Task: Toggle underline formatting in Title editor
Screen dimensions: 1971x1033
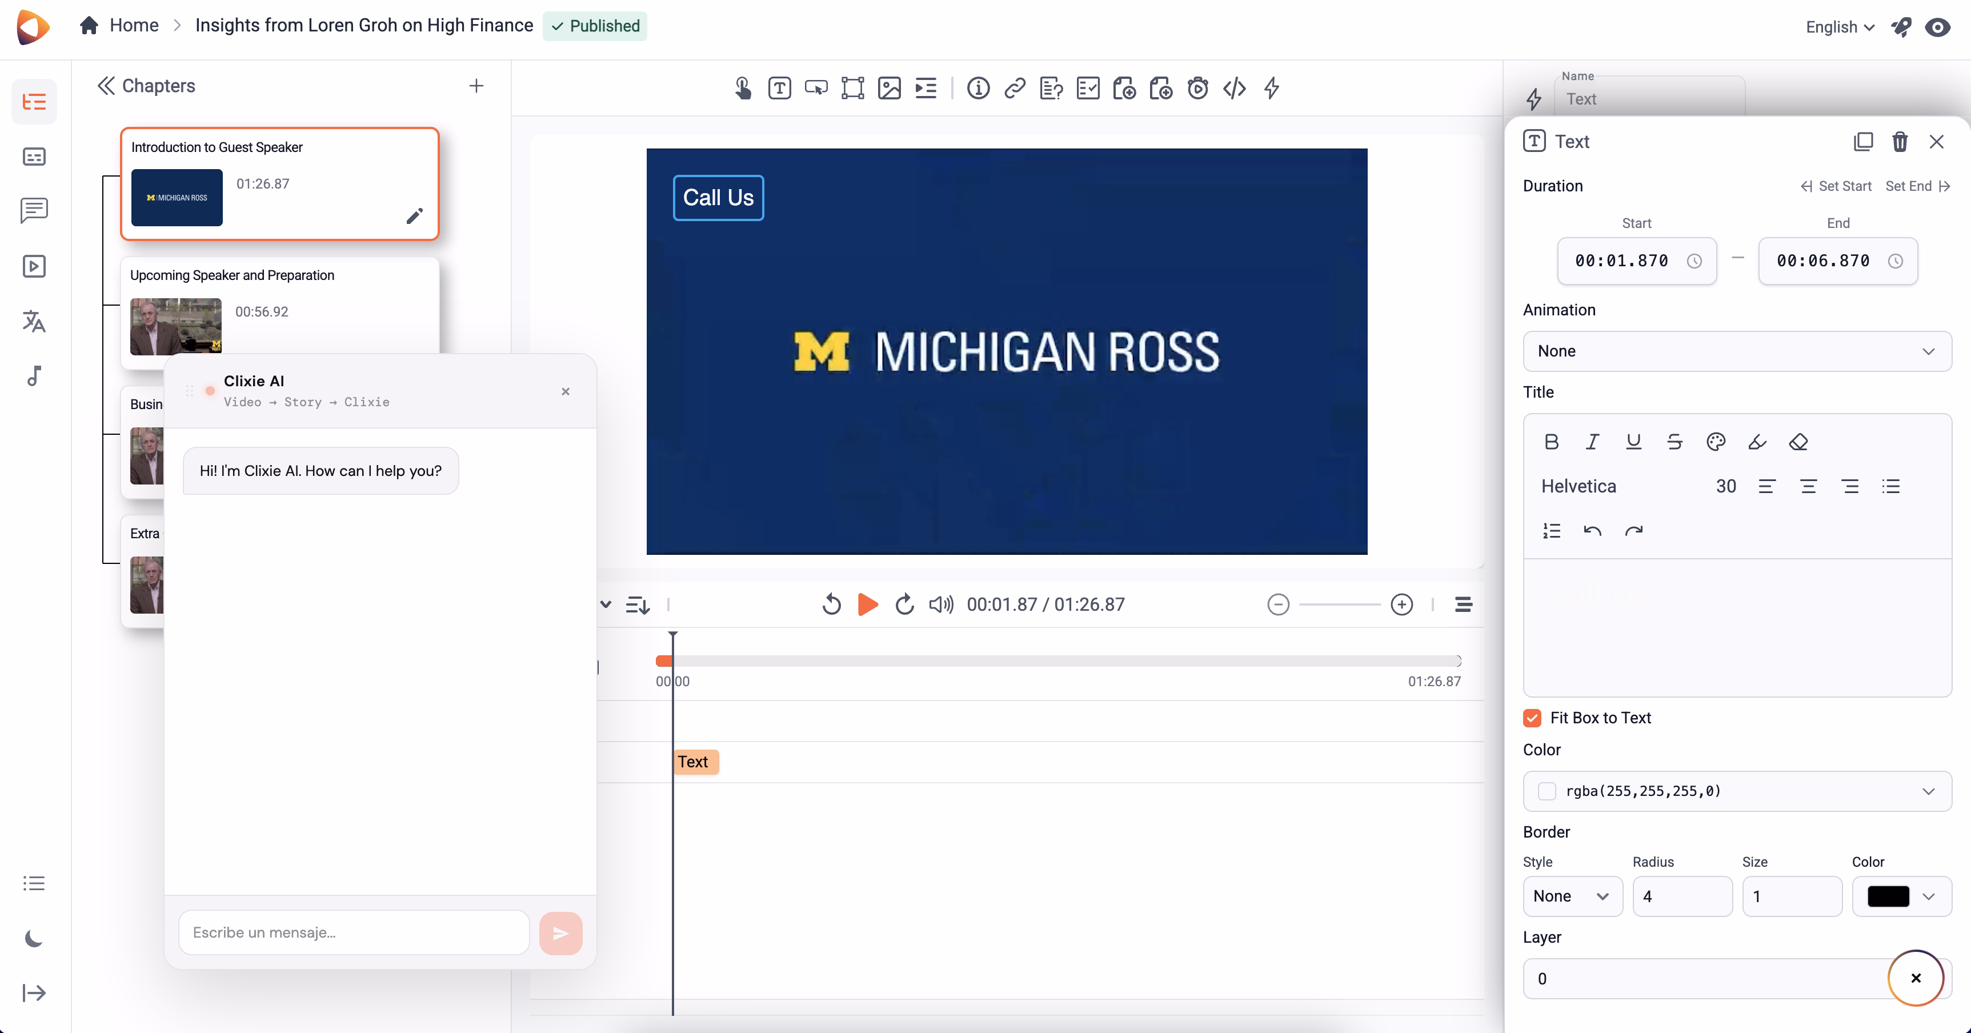Action: point(1633,442)
